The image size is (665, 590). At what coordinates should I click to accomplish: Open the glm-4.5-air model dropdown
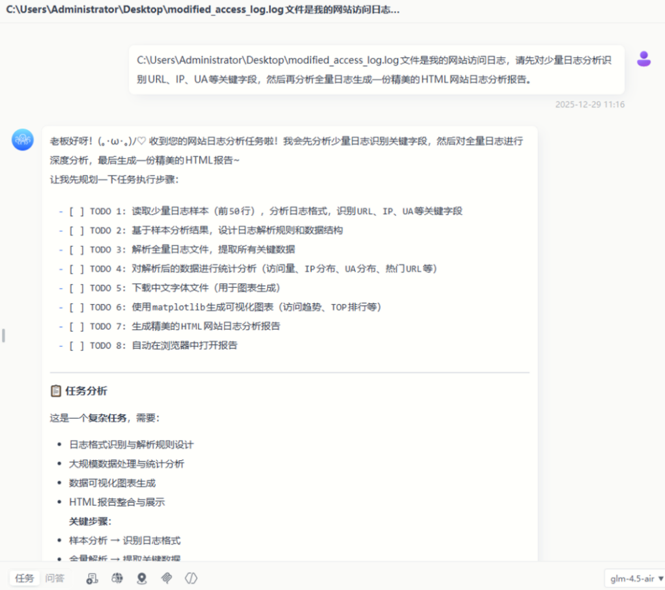pyautogui.click(x=632, y=578)
